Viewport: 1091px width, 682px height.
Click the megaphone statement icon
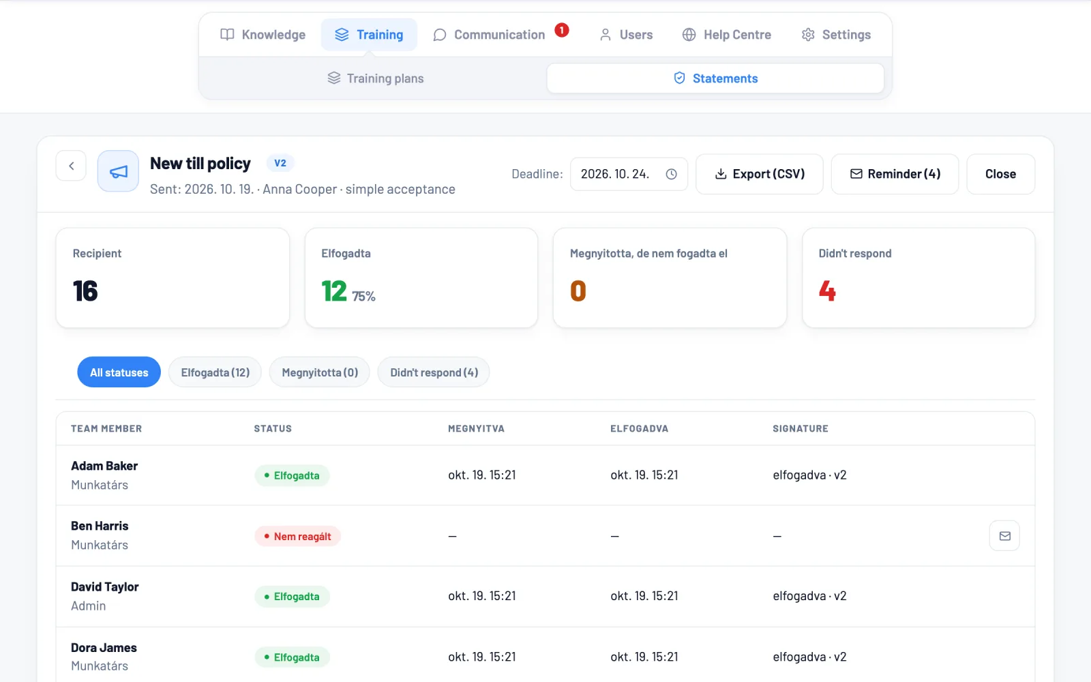click(118, 171)
